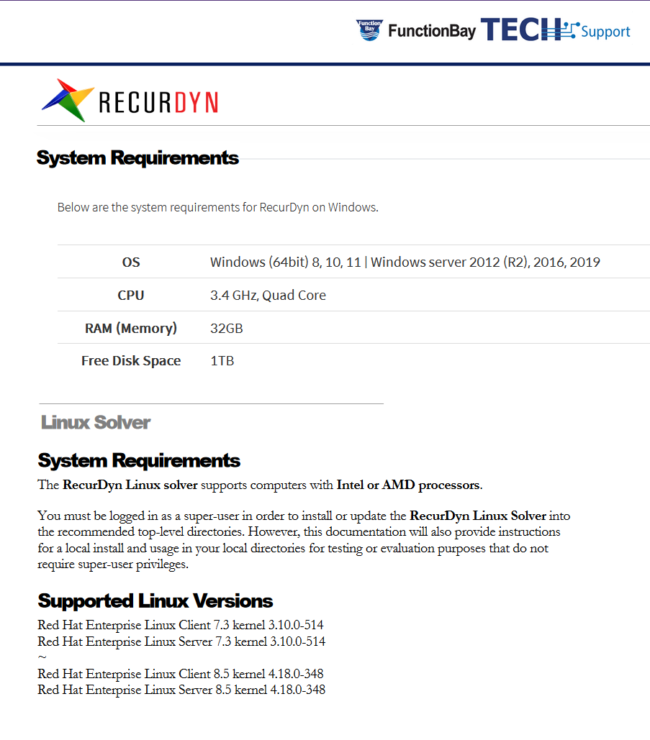Screen dimensions: 650x740
Task: Click the Linux System Requirements heading
Action: 139,460
